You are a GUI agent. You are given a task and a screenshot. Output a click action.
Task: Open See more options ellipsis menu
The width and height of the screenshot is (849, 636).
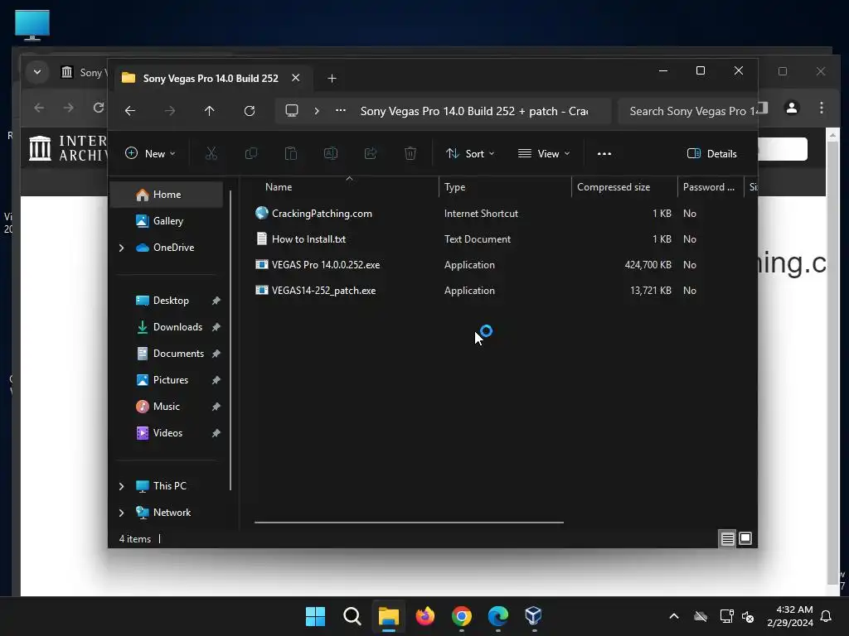(x=604, y=153)
